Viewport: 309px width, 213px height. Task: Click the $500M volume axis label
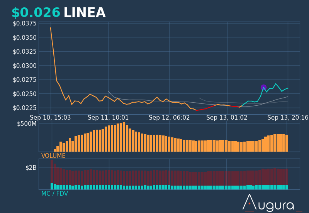pyautogui.click(x=27, y=124)
